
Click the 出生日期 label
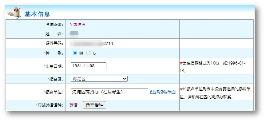[x=54, y=66]
